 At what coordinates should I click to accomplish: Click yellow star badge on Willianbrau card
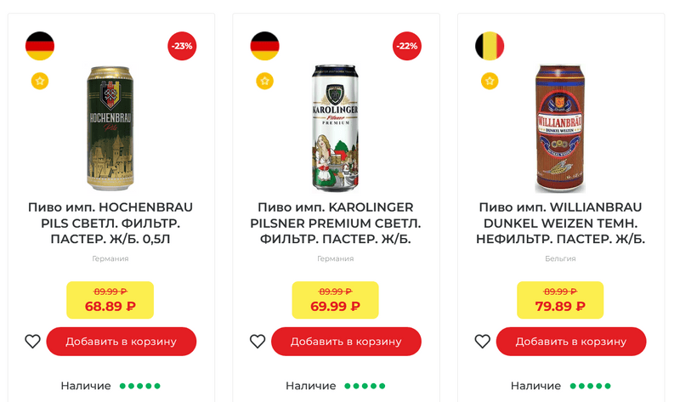490,81
